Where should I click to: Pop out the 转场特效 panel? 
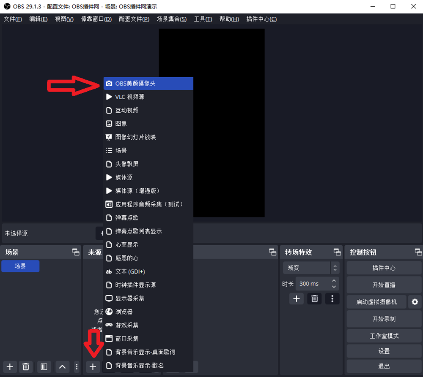click(337, 252)
